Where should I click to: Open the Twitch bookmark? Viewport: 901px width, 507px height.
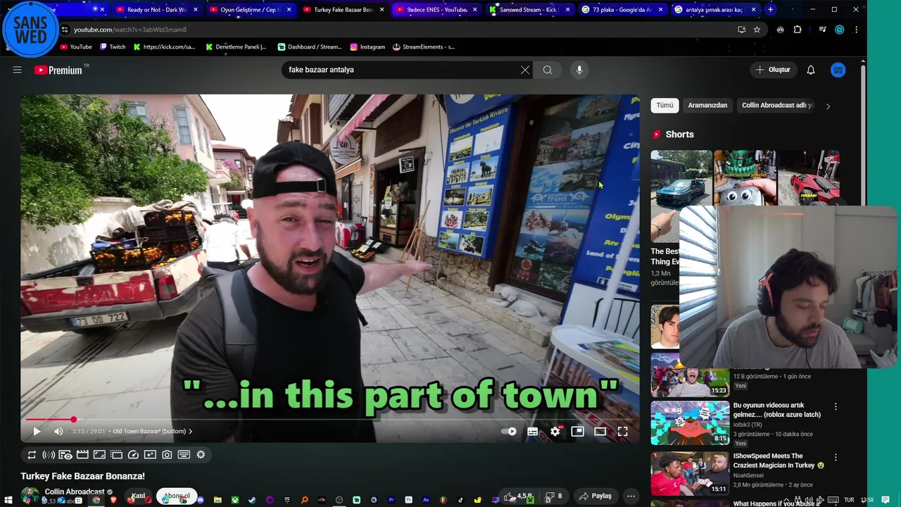click(113, 47)
